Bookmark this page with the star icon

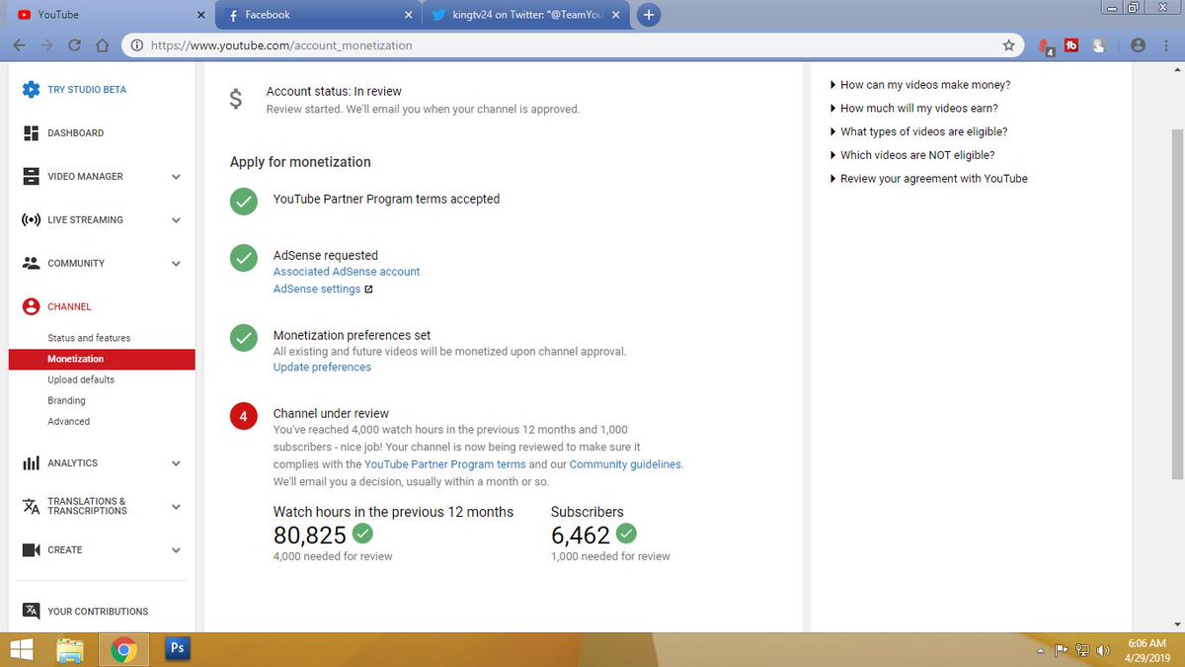coord(1008,45)
